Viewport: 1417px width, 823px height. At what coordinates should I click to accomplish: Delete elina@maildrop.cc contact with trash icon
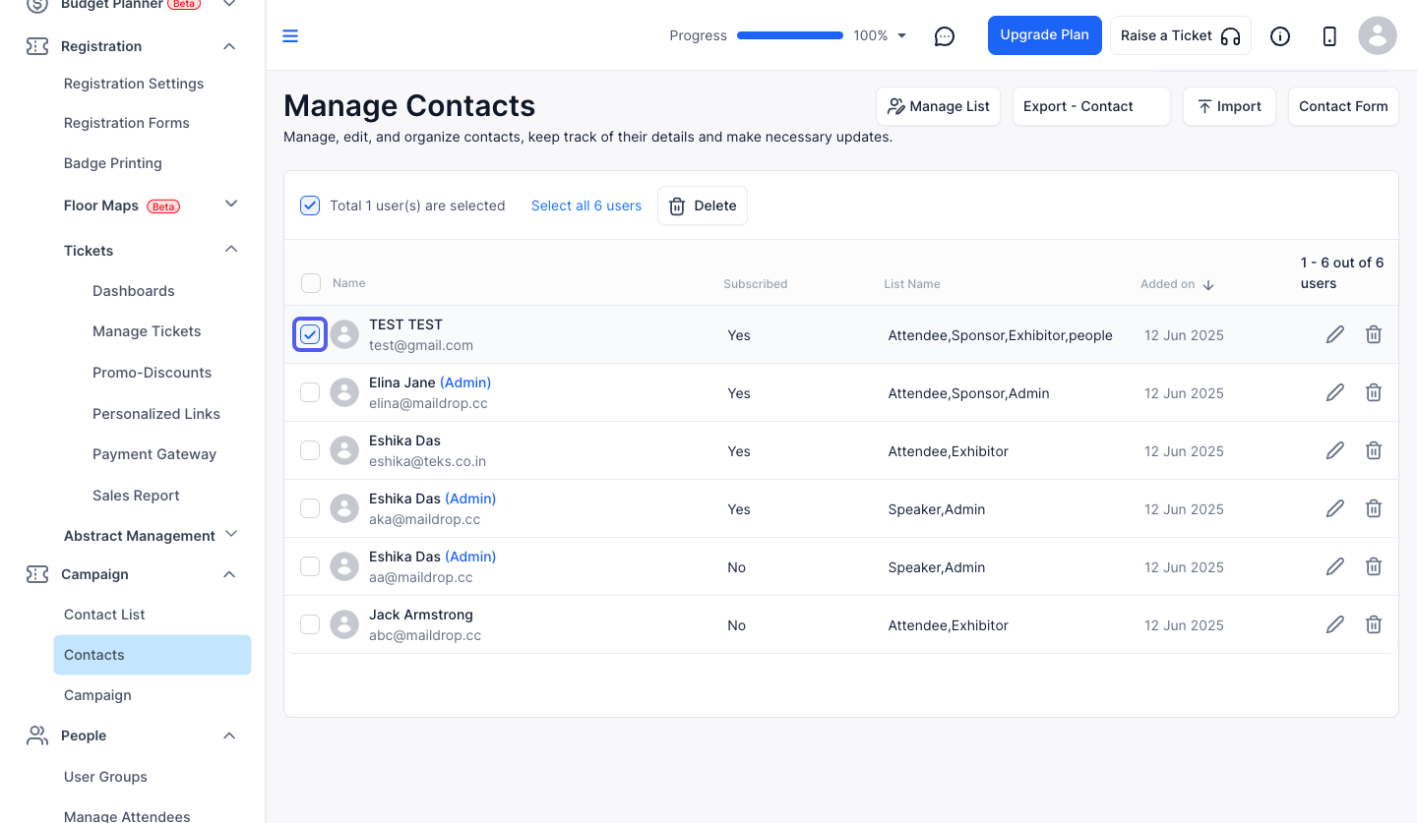(1374, 393)
